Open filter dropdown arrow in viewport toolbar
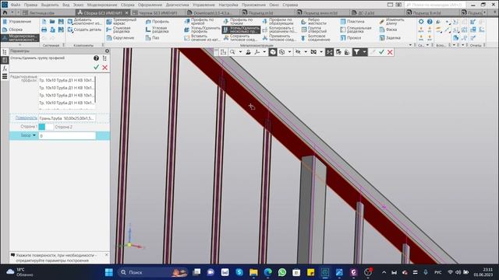The width and height of the screenshot is (499, 280). (x=364, y=52)
